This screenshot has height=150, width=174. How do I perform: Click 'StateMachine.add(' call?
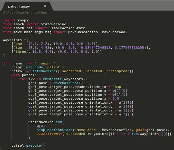[46, 122]
